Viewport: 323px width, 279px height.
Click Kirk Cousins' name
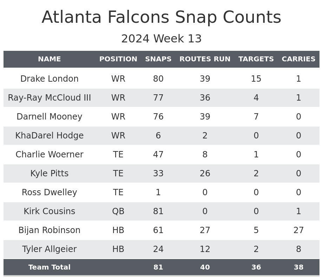[x=50, y=211]
